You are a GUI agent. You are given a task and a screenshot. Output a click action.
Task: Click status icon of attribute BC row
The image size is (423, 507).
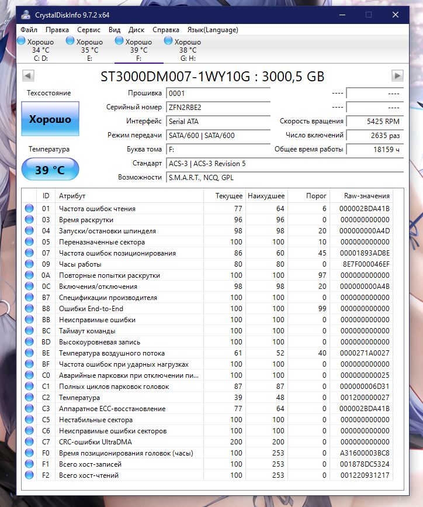pyautogui.click(x=29, y=330)
